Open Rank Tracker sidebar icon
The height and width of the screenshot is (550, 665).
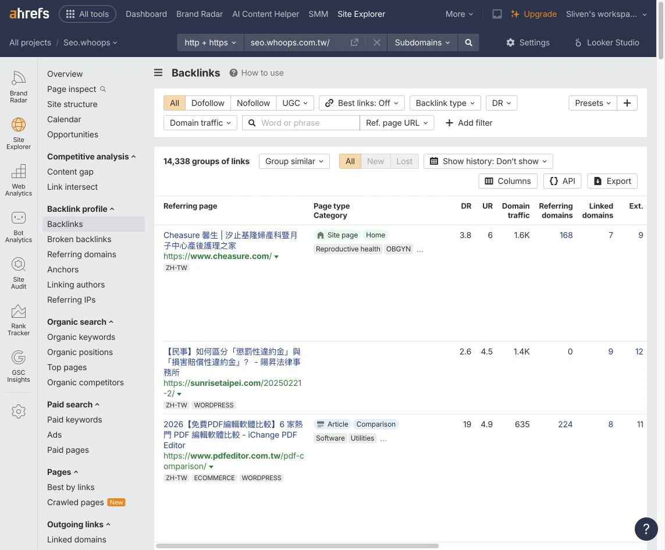click(x=19, y=321)
